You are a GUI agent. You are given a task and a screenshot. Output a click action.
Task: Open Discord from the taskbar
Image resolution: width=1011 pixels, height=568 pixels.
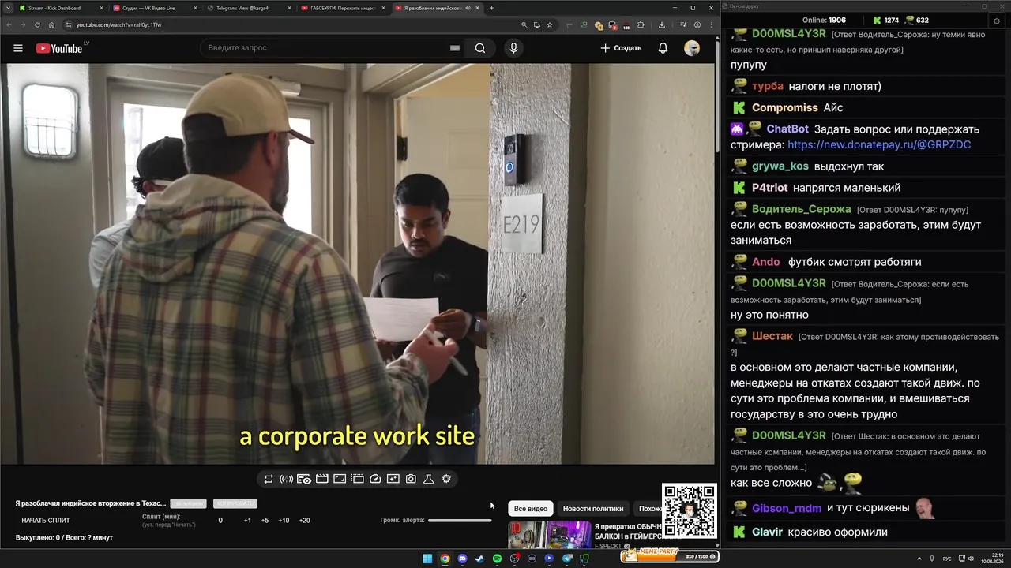coord(462,559)
